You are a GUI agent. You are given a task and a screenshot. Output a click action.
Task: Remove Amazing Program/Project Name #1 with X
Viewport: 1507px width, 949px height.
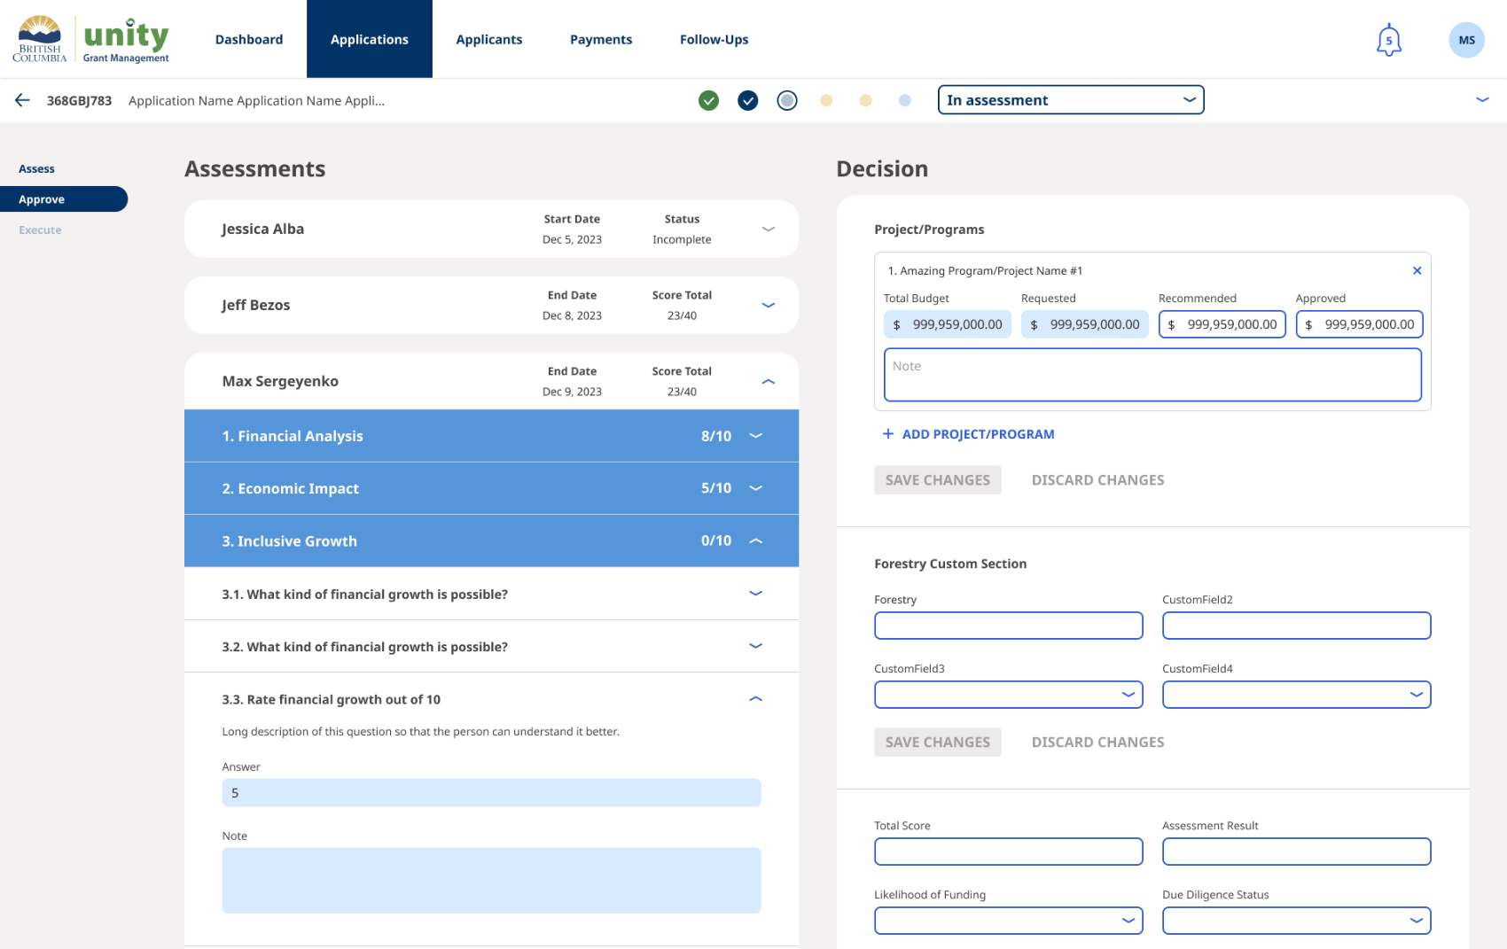pos(1417,270)
